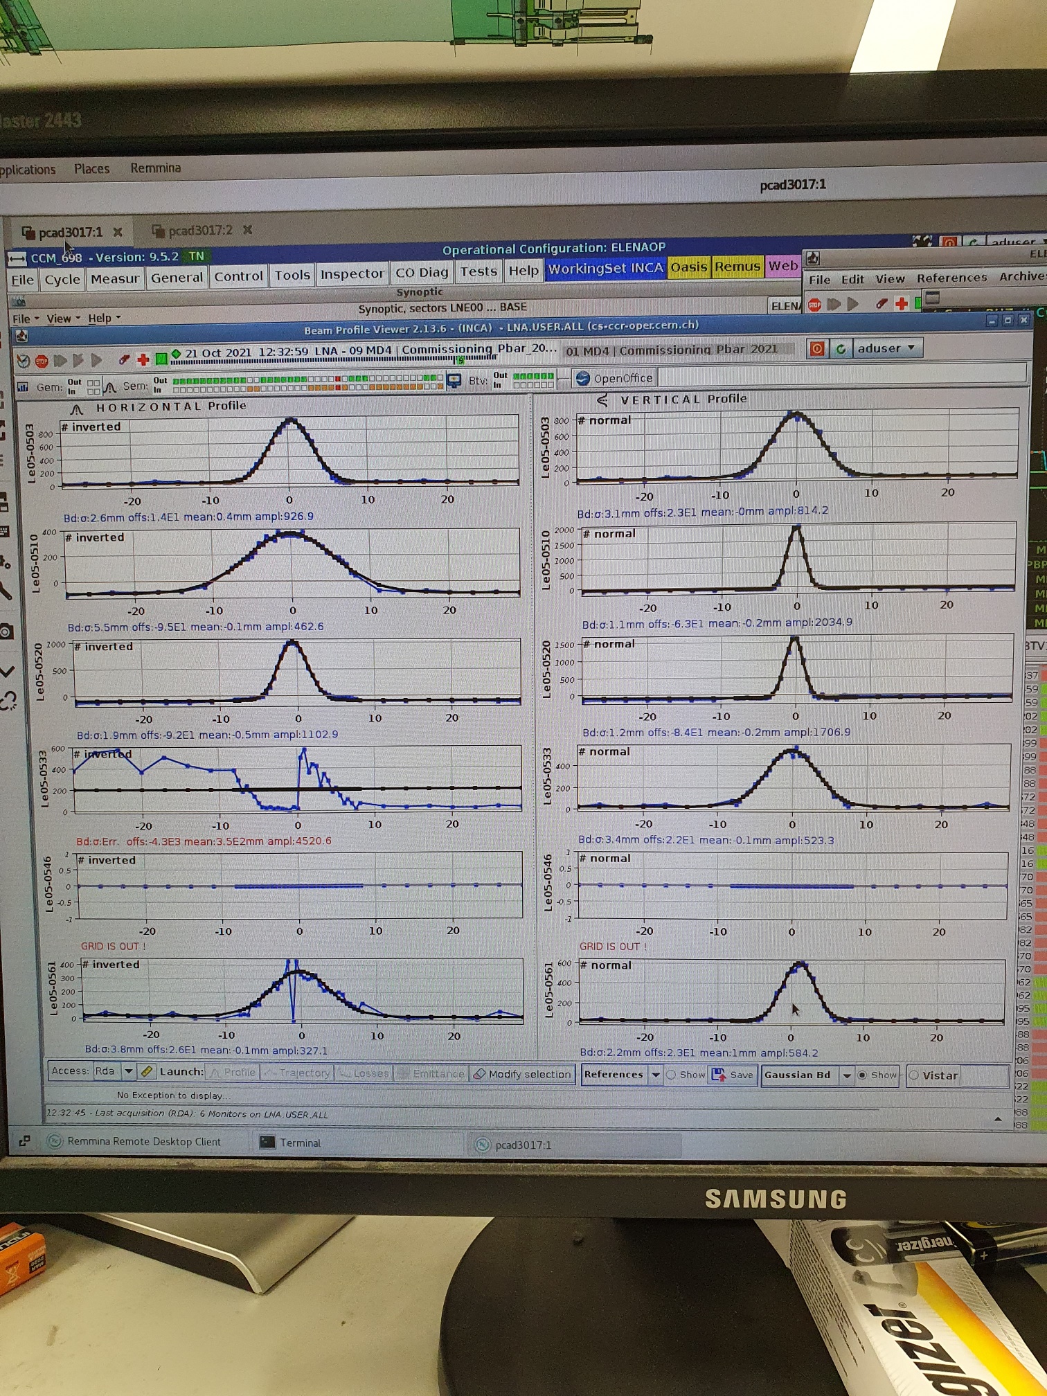Click the Beam Profile Viewer window icon in title bar

point(22,336)
